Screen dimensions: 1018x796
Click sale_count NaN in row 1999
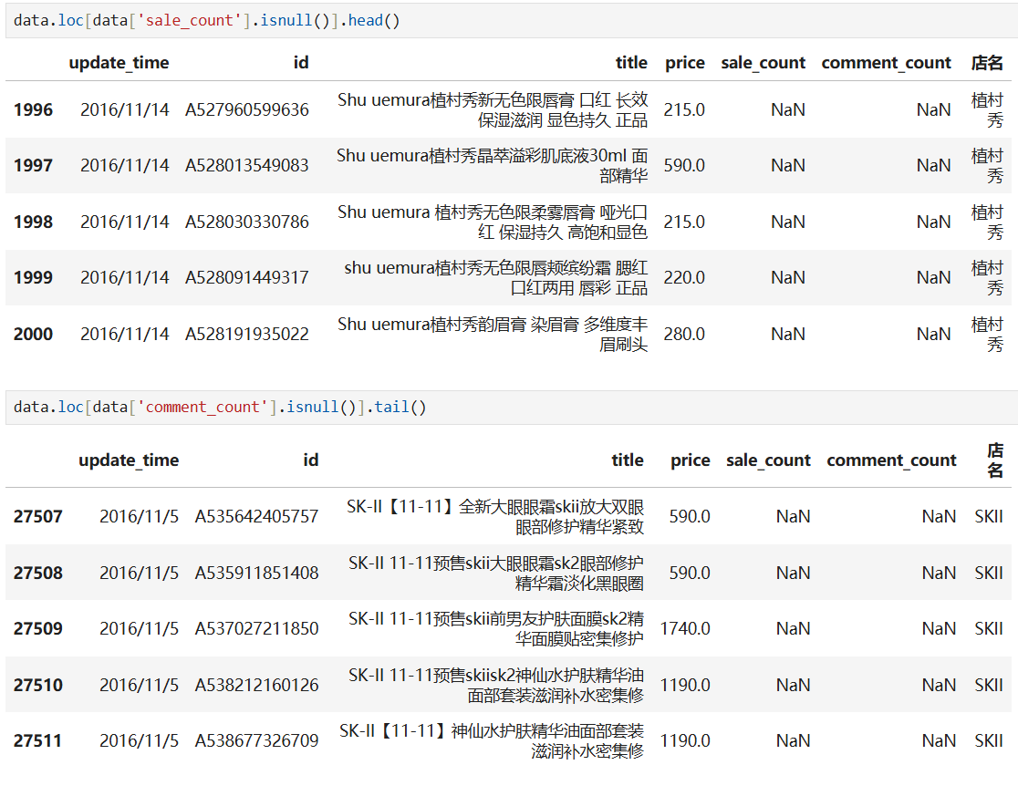pyautogui.click(x=788, y=278)
